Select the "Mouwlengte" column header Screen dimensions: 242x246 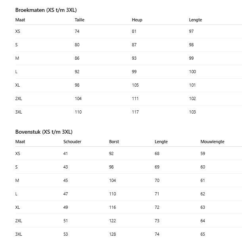click(x=212, y=142)
